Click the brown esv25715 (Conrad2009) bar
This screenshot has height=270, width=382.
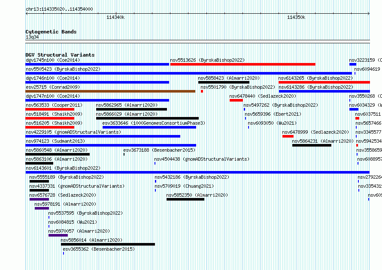tap(110, 91)
